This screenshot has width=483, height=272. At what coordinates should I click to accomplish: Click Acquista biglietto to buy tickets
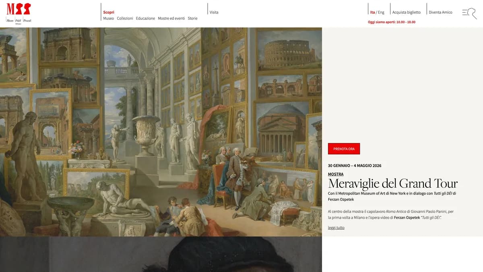click(x=407, y=12)
